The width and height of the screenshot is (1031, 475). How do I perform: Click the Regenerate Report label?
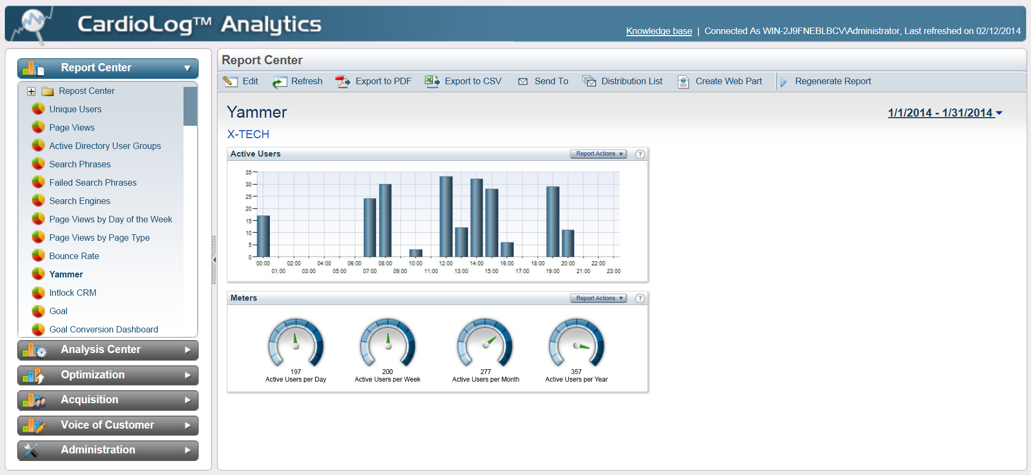click(x=833, y=81)
